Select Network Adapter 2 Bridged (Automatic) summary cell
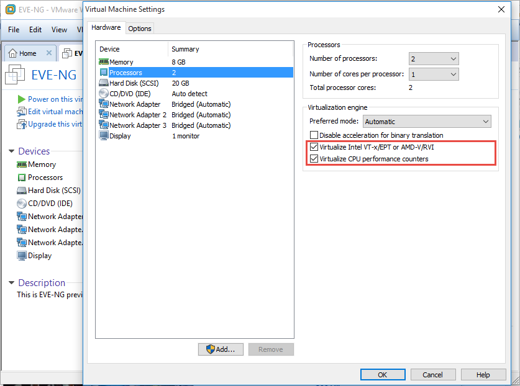 click(x=201, y=115)
